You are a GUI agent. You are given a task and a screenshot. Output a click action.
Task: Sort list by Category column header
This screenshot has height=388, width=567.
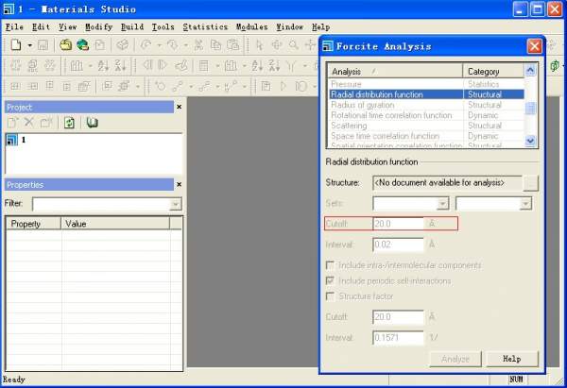pos(493,72)
